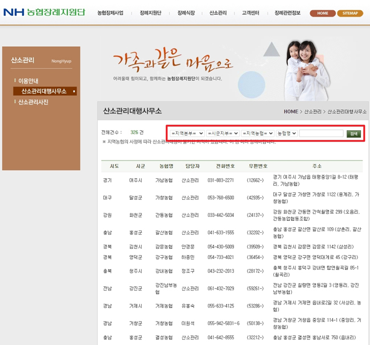Open the 장례지원단 menu
Image resolution: width=370 pixels, height=345 pixels.
pyautogui.click(x=150, y=13)
